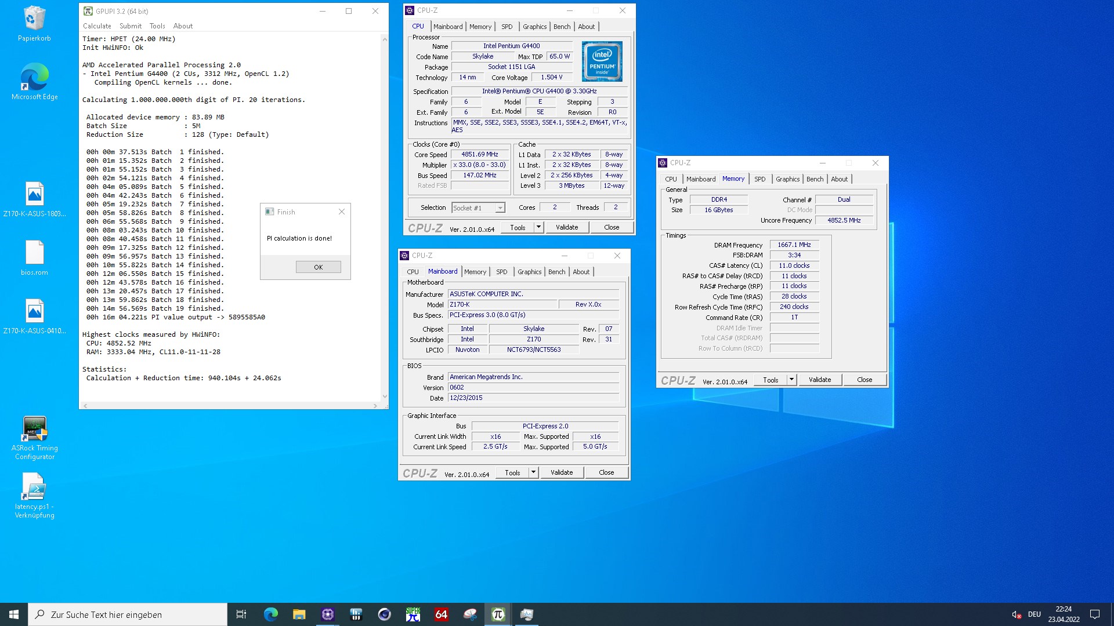Image resolution: width=1114 pixels, height=626 pixels.
Task: Click the DRAM Frequency value 1667.1 MHz
Action: (x=794, y=245)
